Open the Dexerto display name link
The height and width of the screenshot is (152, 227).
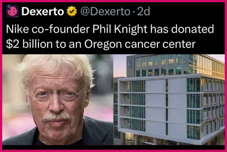pyautogui.click(x=43, y=11)
